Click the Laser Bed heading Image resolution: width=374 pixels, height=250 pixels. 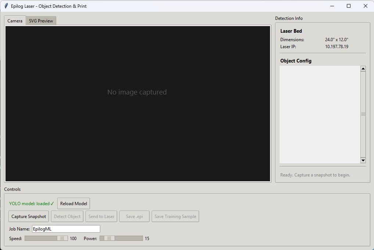(x=291, y=31)
